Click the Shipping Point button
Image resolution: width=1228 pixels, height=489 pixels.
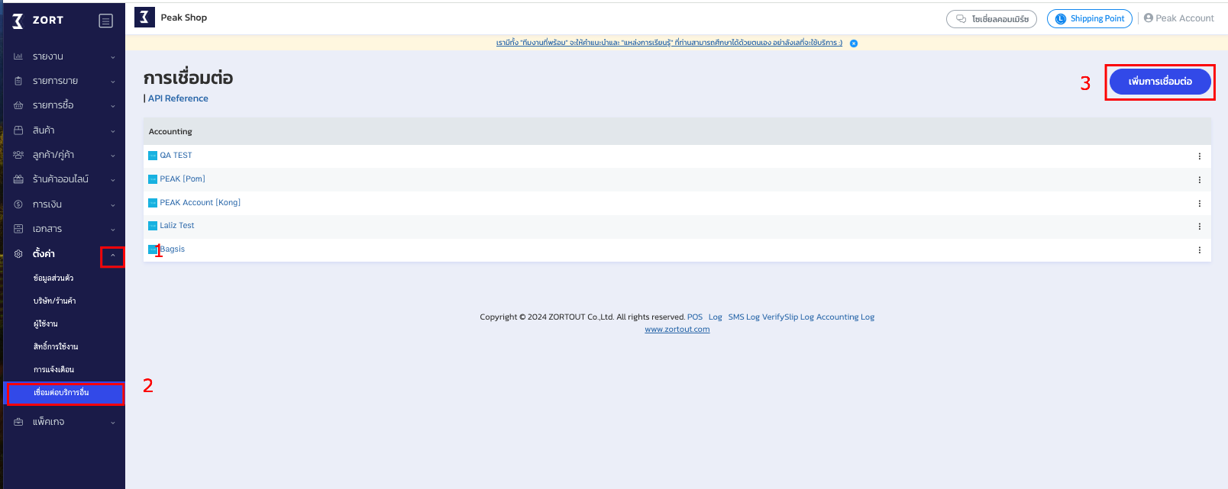point(1089,19)
